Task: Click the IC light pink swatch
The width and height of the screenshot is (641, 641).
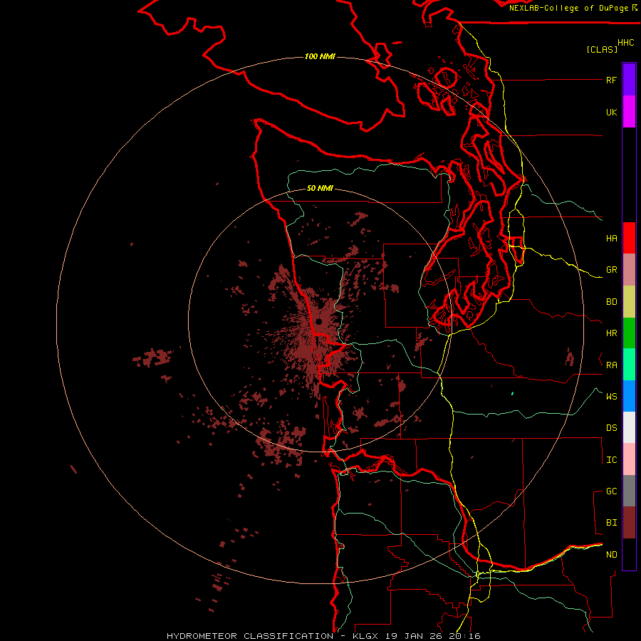Action: [629, 459]
